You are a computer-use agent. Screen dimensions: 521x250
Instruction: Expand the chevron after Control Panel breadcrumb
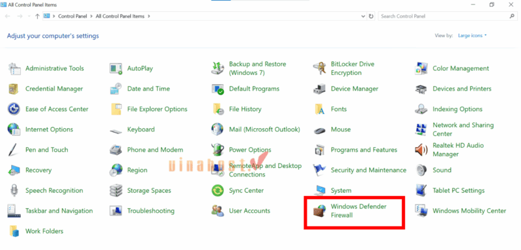(91, 16)
